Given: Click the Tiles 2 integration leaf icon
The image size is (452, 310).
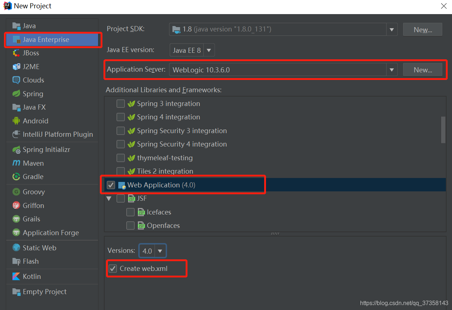Looking at the screenshot, I should 131,171.
